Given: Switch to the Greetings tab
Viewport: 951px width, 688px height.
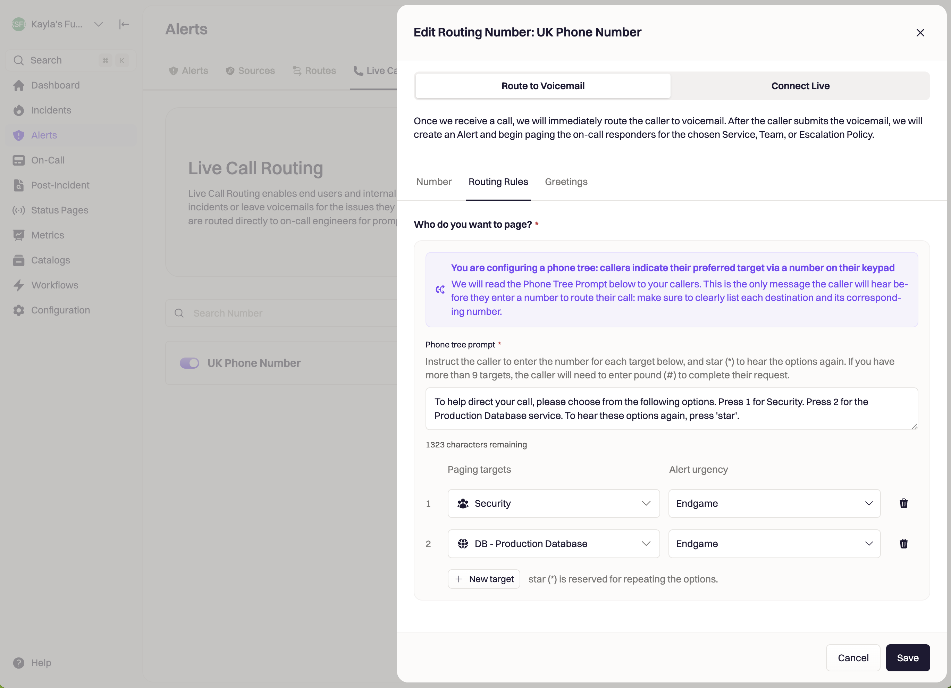Looking at the screenshot, I should click(566, 182).
